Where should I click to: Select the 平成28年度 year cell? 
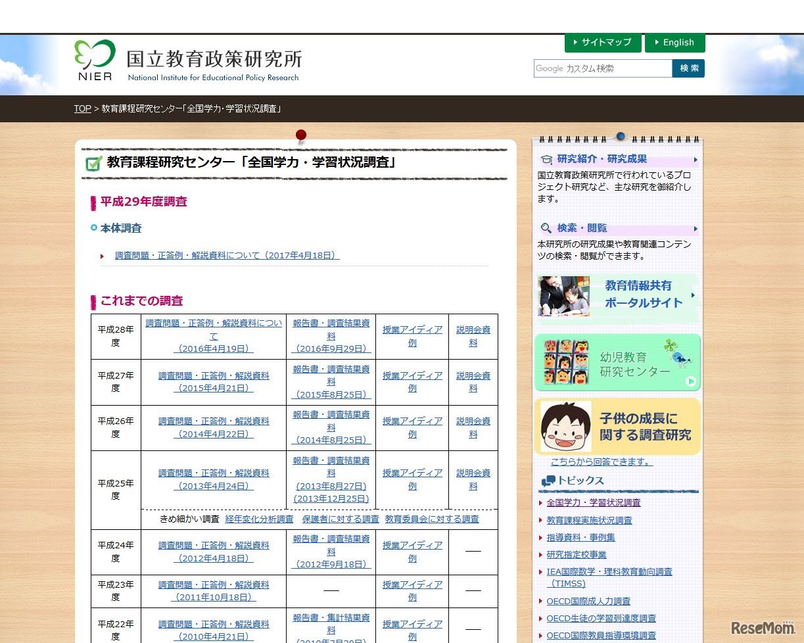click(116, 336)
